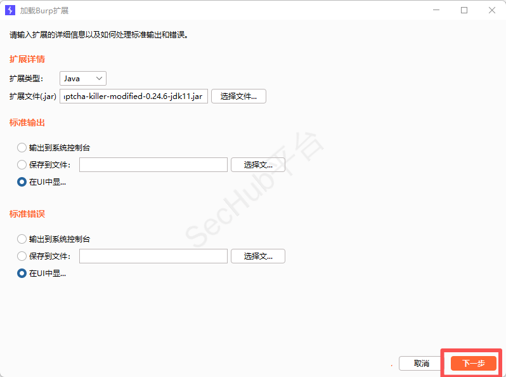Select 输出到系统控制台 under 标准错误

[22, 239]
